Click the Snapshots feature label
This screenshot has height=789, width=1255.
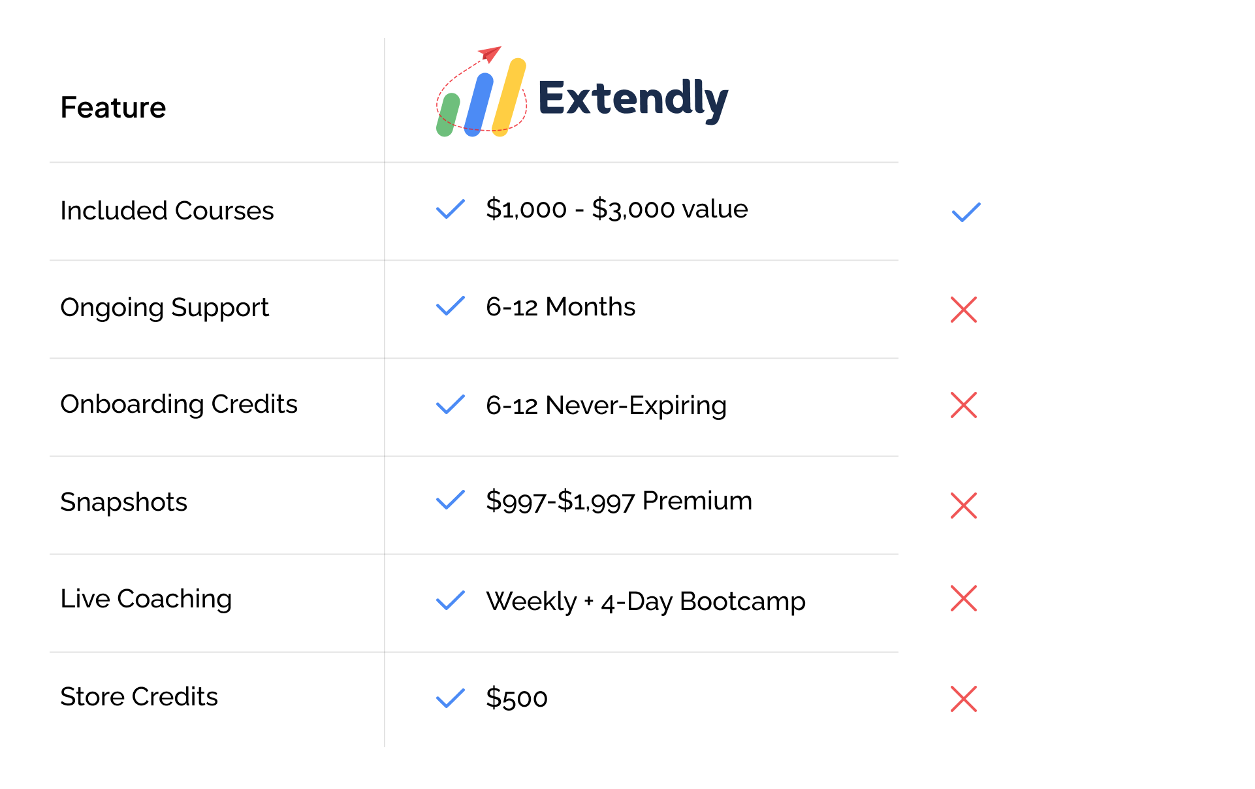tap(123, 502)
